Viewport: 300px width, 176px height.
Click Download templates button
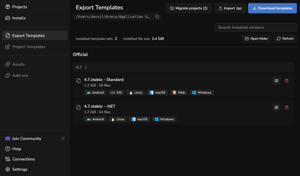click(x=272, y=8)
